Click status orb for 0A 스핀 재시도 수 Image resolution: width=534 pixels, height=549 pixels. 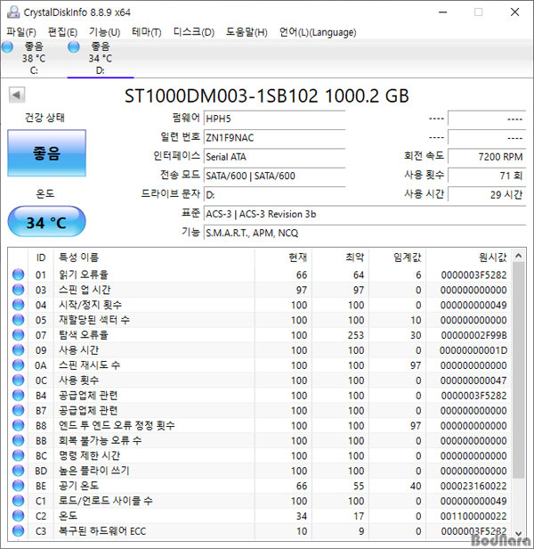18,365
